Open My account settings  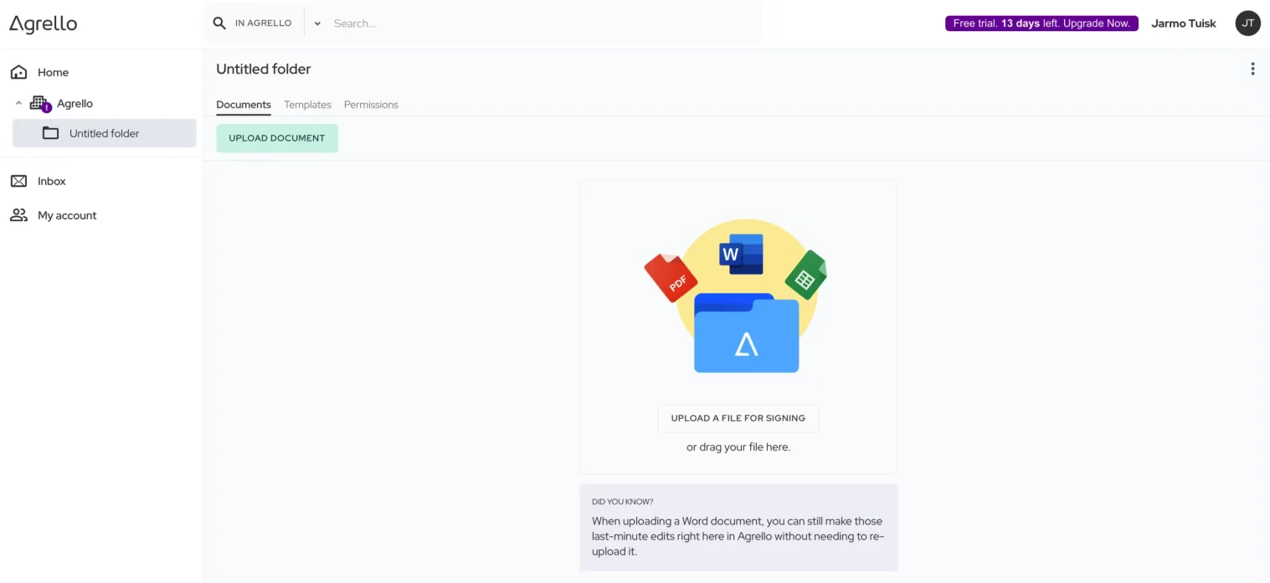[66, 215]
